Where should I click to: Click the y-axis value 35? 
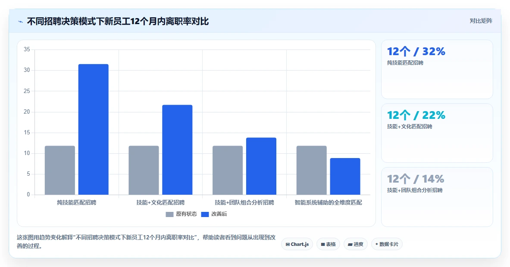(27, 50)
